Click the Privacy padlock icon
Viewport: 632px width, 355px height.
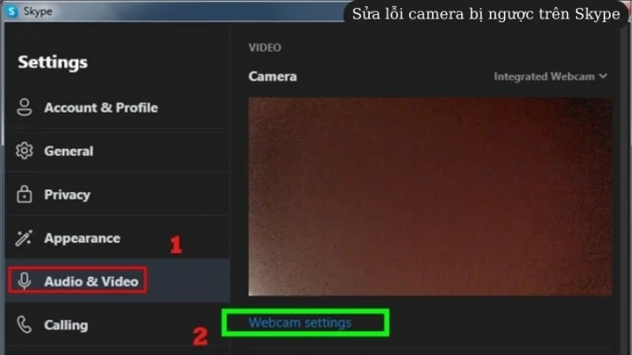25,194
